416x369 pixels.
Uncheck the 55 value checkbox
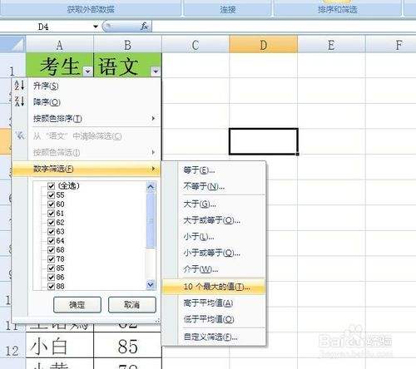click(x=51, y=194)
